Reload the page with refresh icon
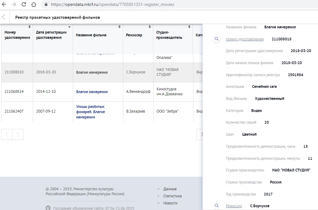Screen dimensions: 318x210 coord(24,4)
